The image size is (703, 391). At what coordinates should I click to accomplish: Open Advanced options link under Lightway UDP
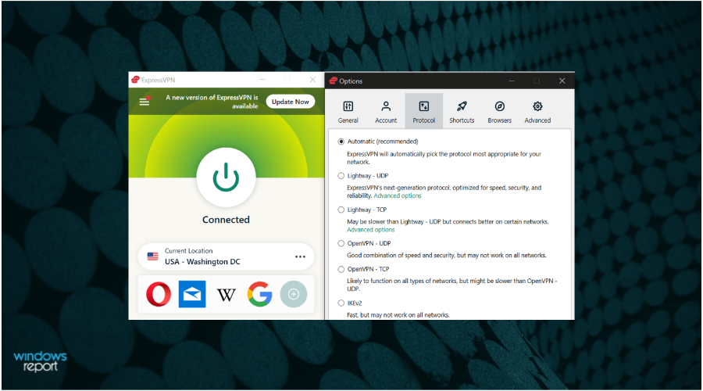[x=398, y=195]
